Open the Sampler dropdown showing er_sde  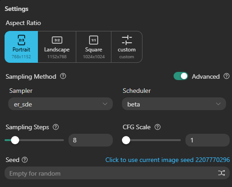(60, 104)
